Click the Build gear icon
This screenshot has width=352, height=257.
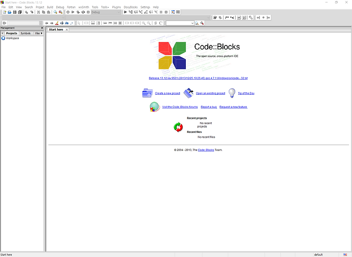pyautogui.click(x=68, y=12)
